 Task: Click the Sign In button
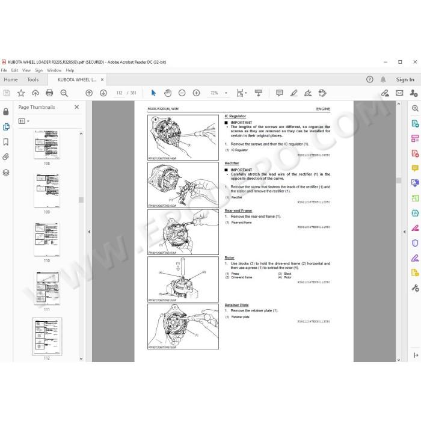point(405,79)
